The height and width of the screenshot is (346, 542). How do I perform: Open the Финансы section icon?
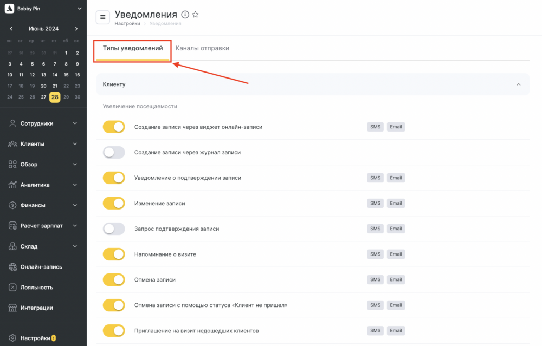click(x=12, y=205)
